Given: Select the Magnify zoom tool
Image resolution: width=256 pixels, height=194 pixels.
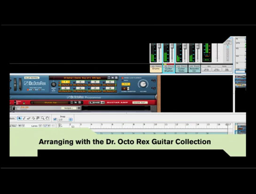Looking at the screenshot, I should (42, 118).
